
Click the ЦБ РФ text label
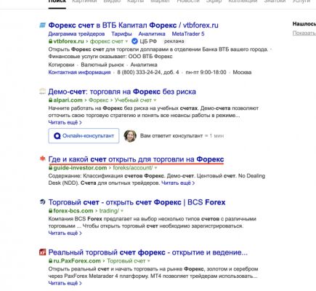click(x=148, y=41)
